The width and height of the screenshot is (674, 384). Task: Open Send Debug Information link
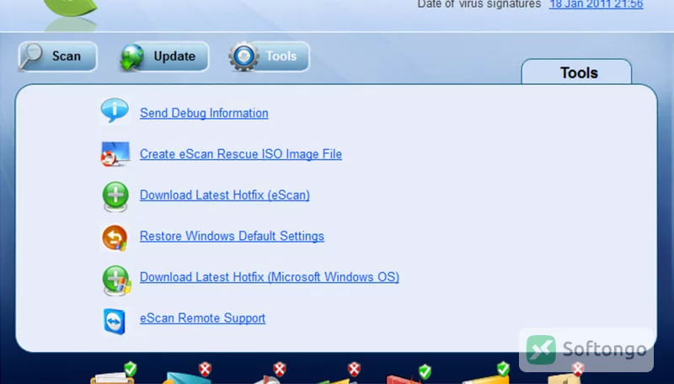[204, 113]
